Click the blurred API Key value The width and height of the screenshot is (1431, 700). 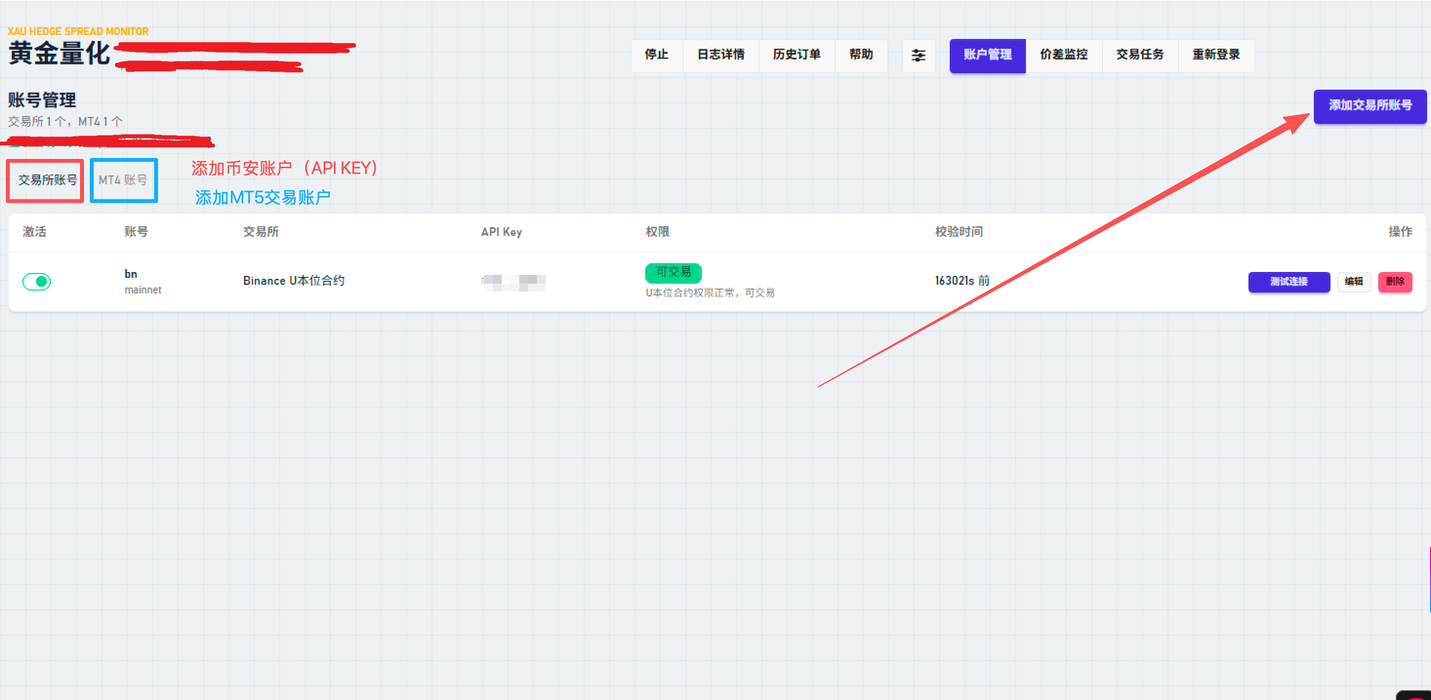click(x=513, y=283)
